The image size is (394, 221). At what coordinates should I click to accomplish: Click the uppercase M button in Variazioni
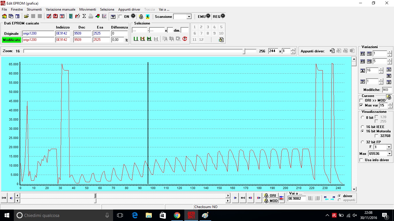point(389,76)
